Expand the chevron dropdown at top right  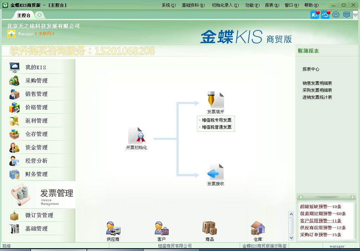[x=355, y=15]
